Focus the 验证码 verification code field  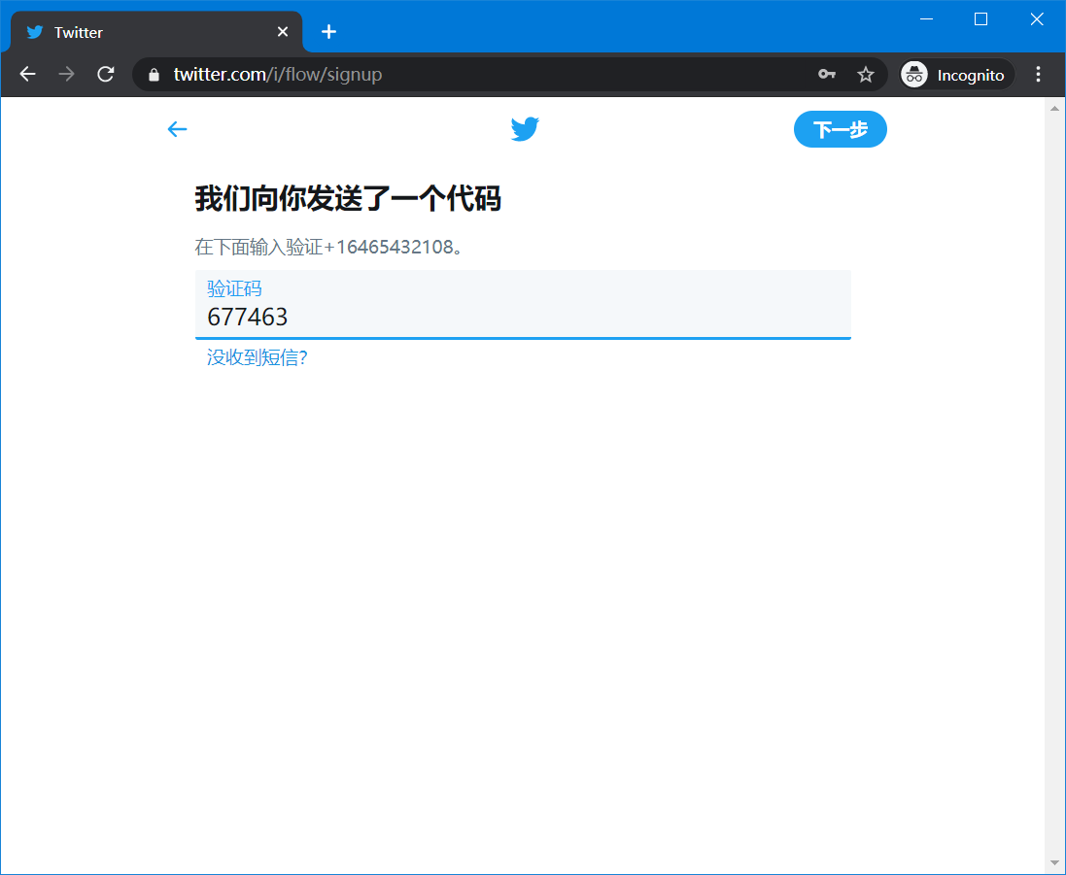click(x=523, y=304)
